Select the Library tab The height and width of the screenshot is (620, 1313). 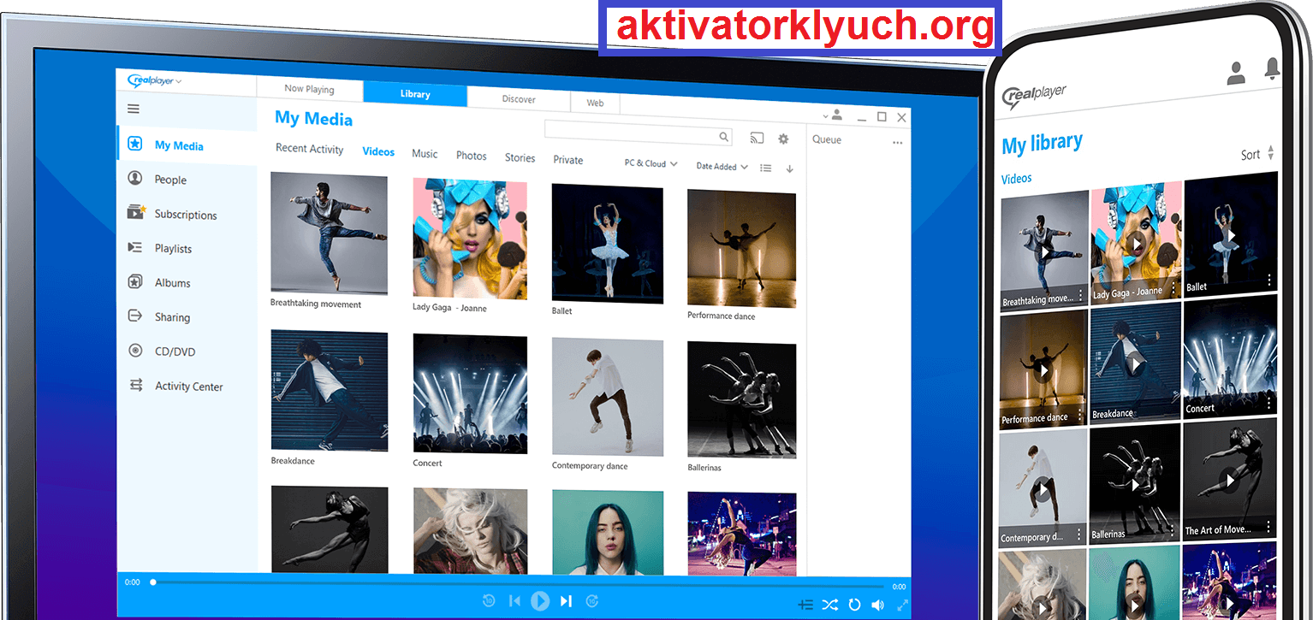[415, 94]
